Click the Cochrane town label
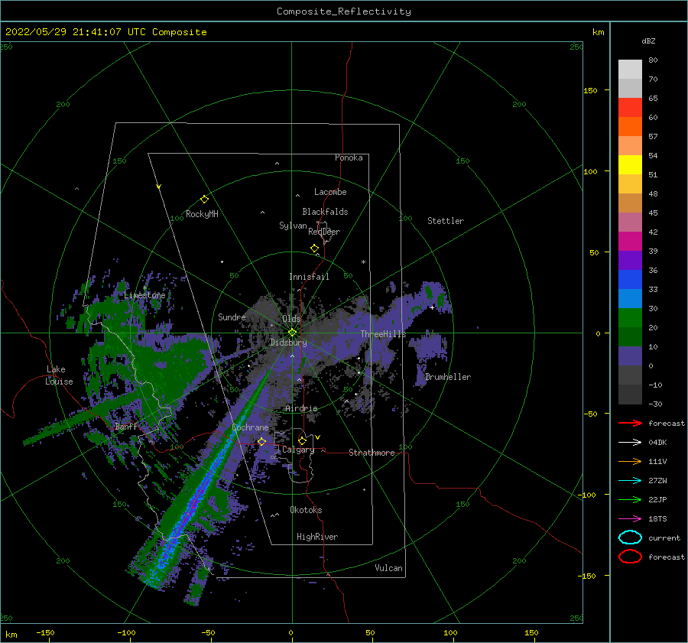 250,427
